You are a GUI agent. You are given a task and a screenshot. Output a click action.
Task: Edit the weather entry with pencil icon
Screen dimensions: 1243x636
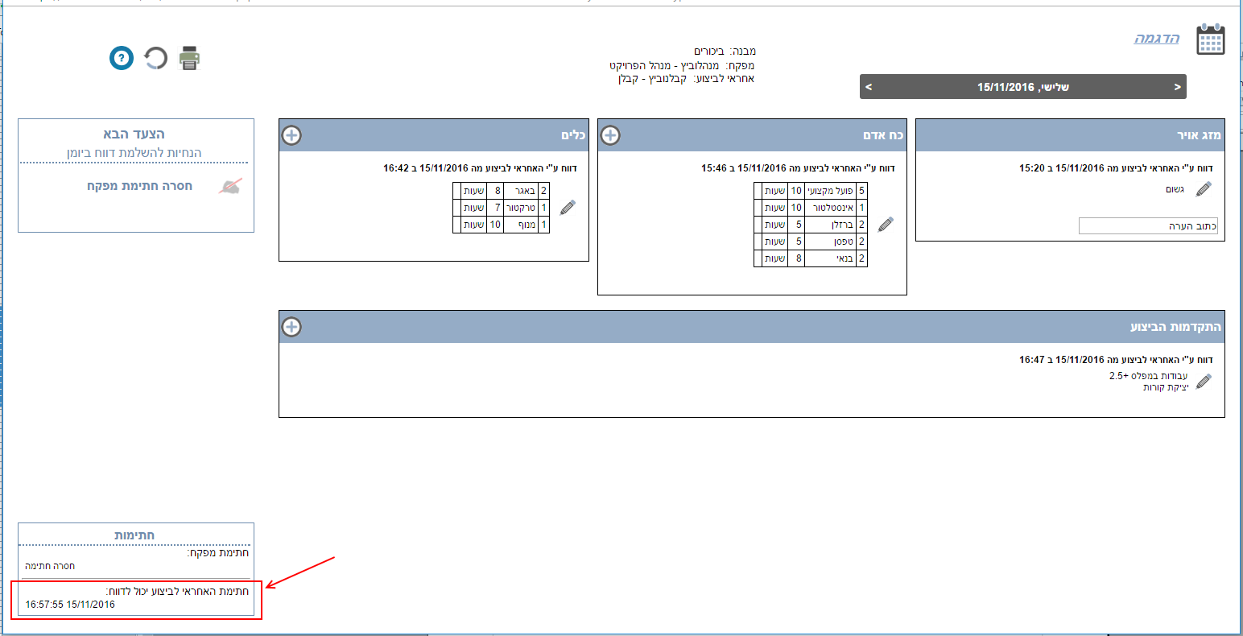coord(1204,189)
